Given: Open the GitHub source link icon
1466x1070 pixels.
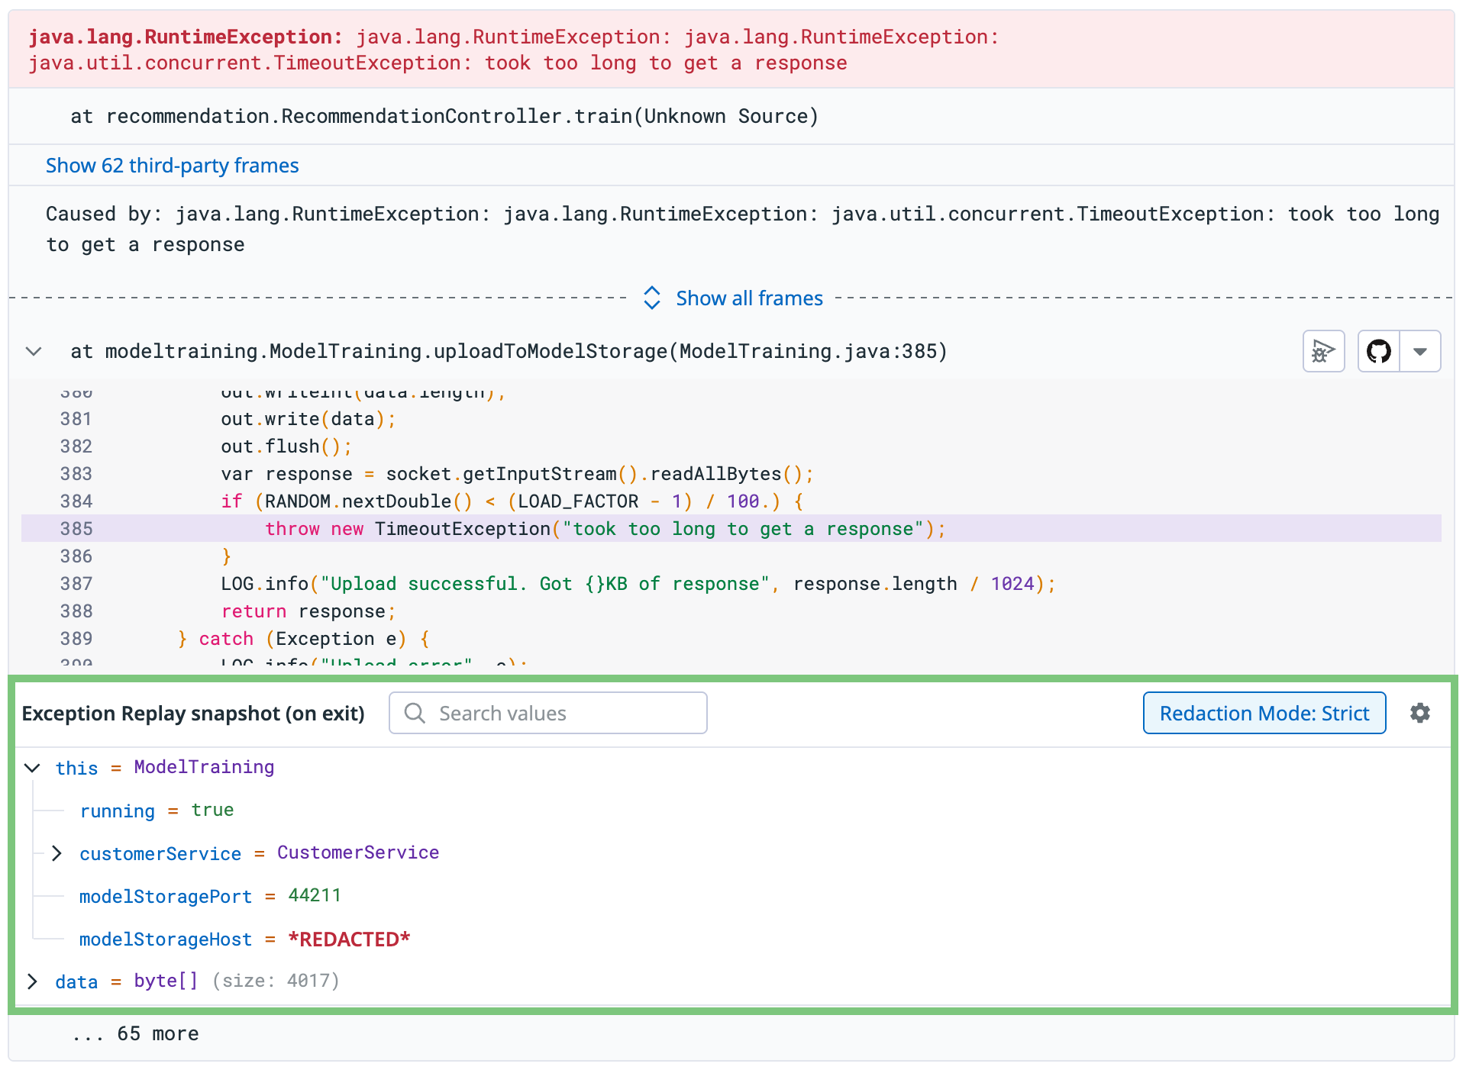Looking at the screenshot, I should point(1378,352).
